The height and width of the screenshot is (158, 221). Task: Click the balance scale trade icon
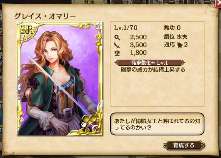[x=117, y=53]
